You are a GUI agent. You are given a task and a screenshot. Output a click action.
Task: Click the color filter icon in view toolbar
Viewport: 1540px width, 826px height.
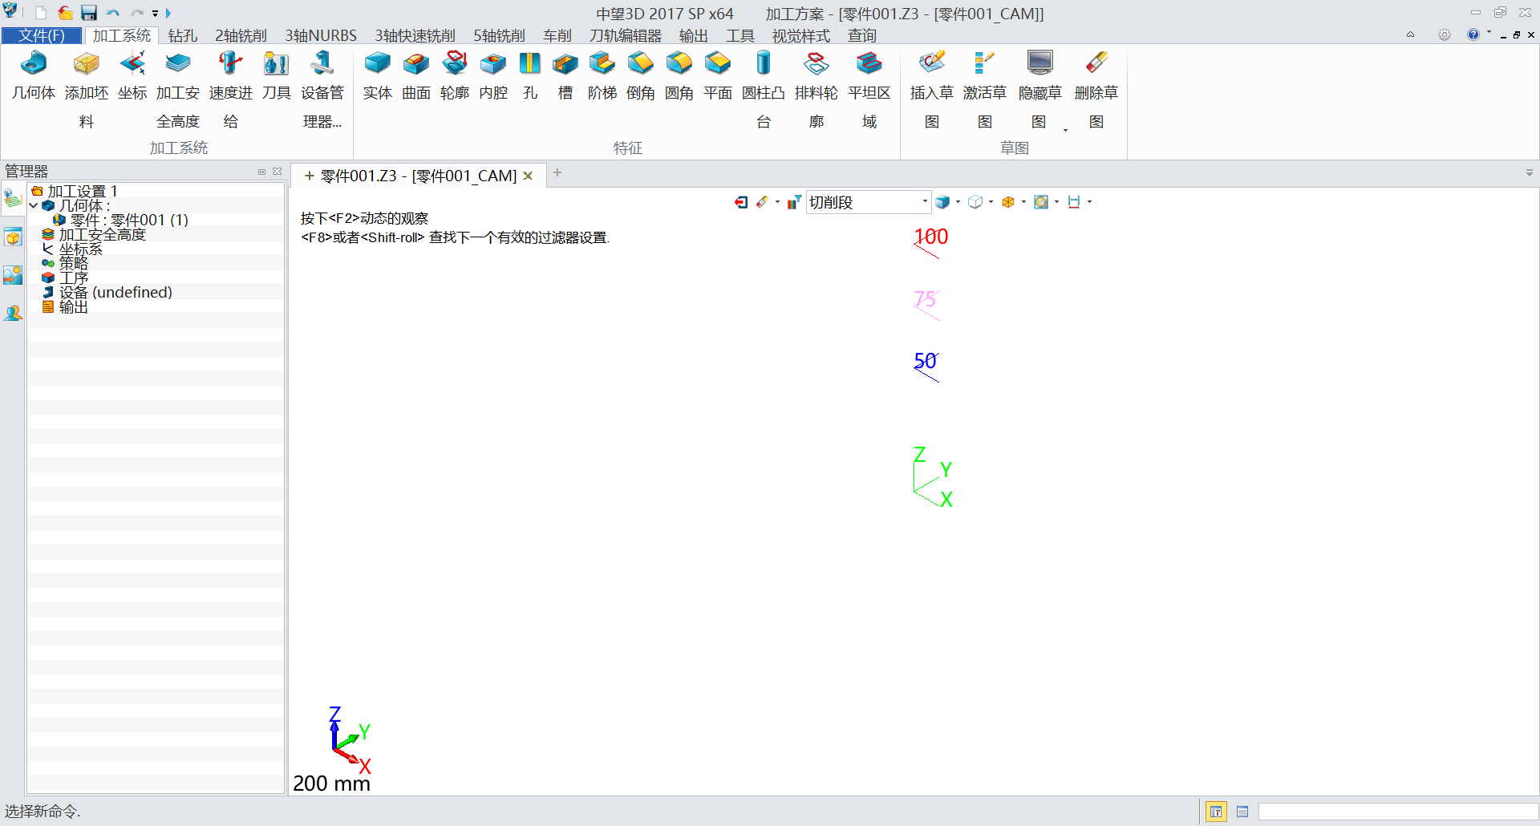(x=794, y=202)
